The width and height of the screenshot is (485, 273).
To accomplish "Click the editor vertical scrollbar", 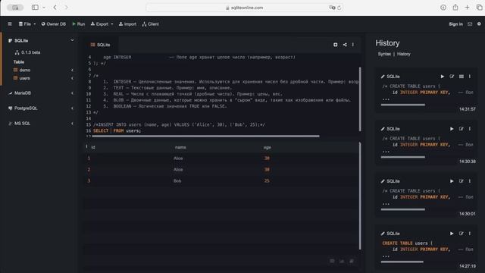I will 360,99.
